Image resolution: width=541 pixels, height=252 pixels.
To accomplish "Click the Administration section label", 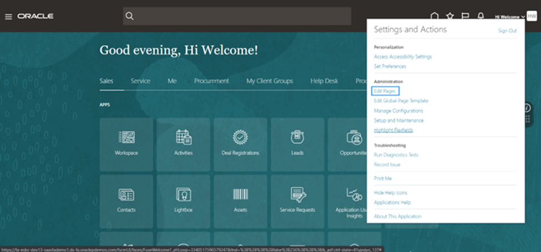I will coord(388,82).
